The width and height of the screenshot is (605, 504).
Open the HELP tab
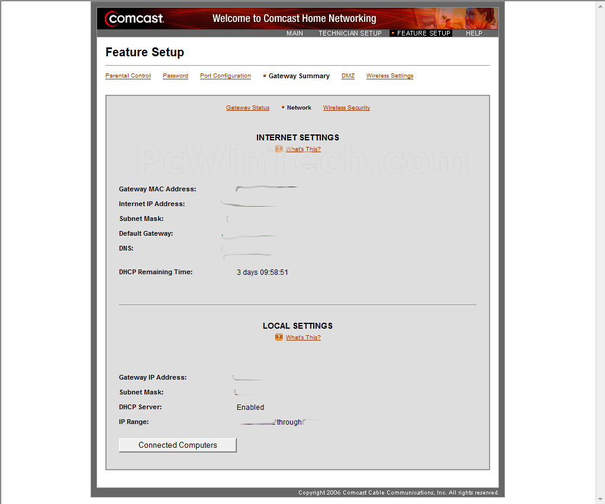pyautogui.click(x=474, y=33)
